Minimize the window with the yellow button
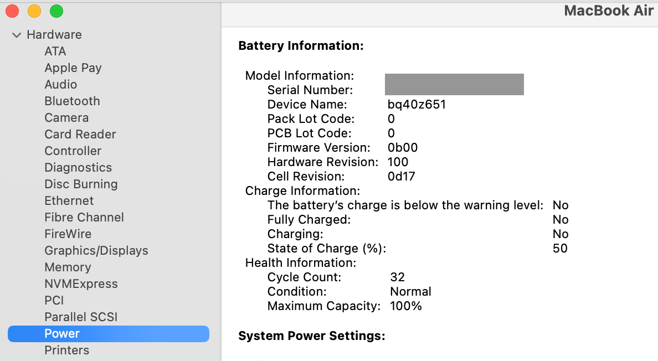This screenshot has height=361, width=658. point(34,11)
